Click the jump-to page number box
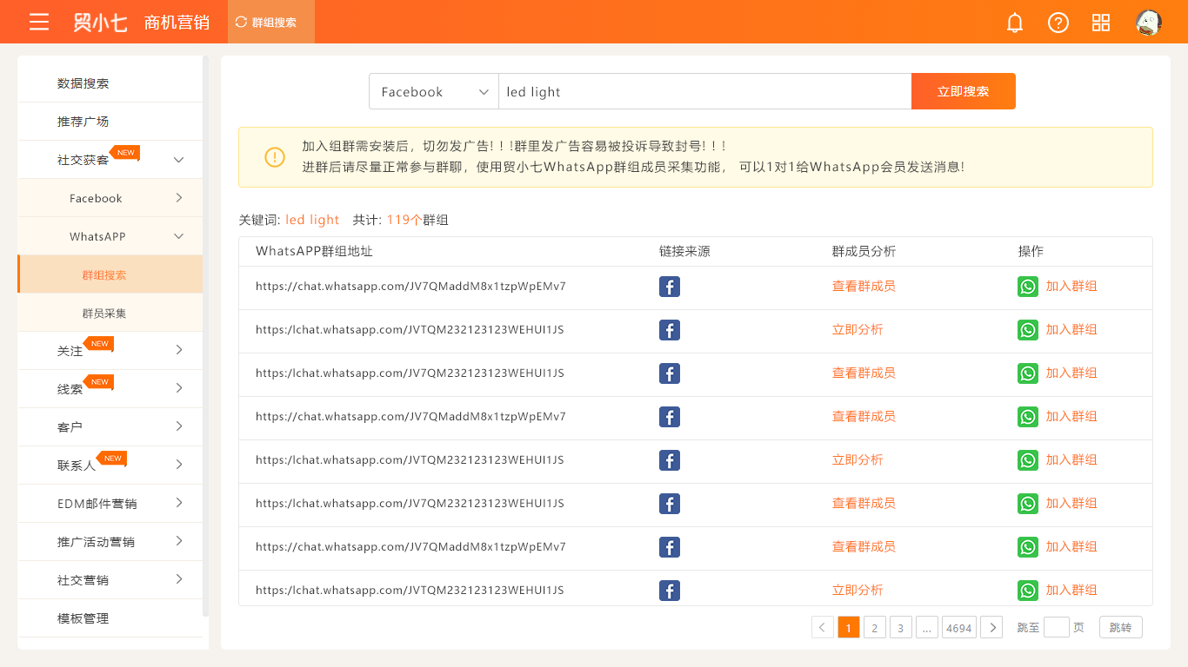 pyautogui.click(x=1057, y=627)
